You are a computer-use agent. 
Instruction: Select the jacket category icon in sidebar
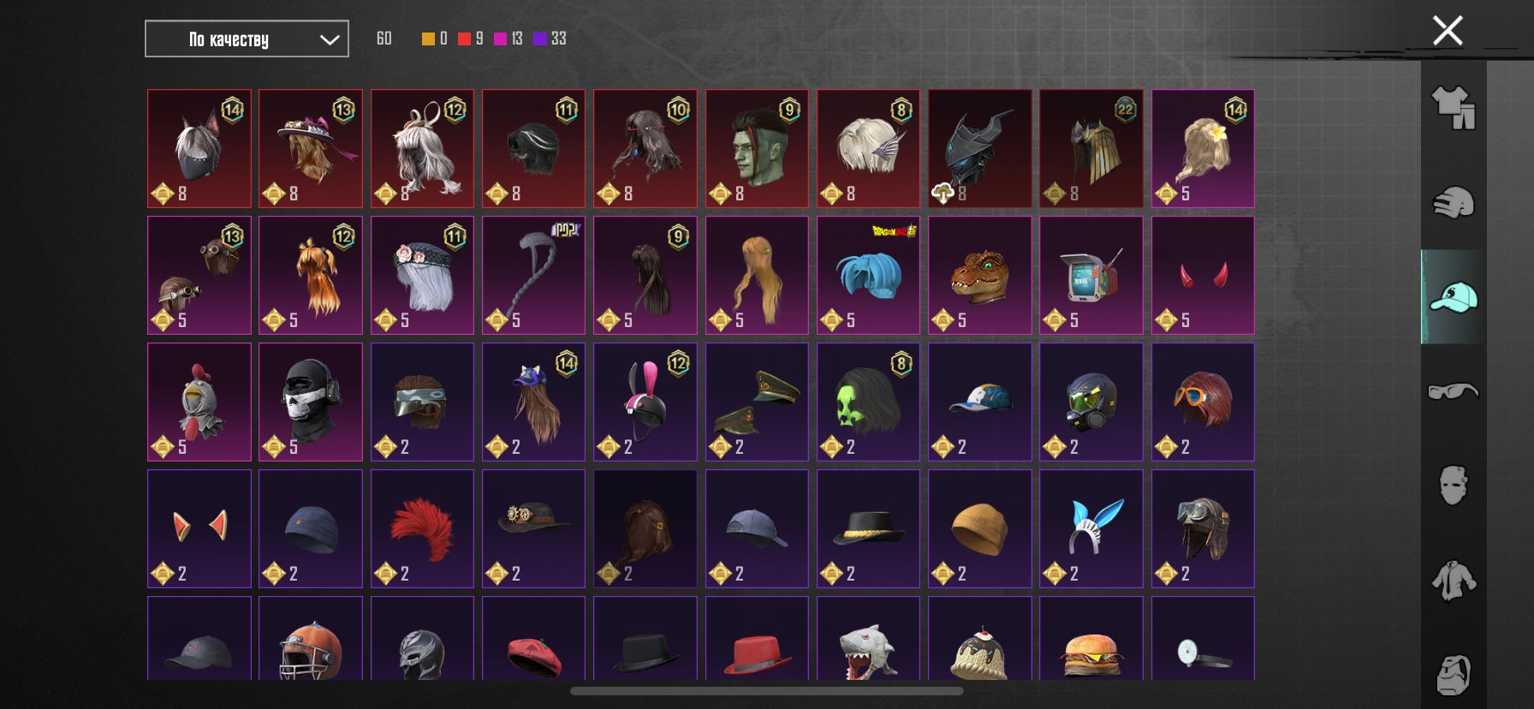click(1454, 580)
